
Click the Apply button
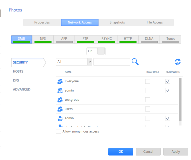[x=175, y=152]
